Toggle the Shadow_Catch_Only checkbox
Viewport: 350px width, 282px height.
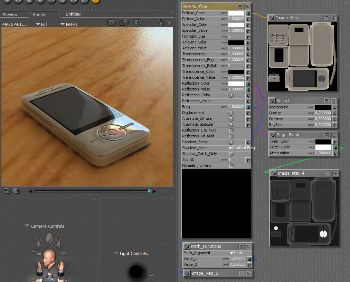[231, 154]
